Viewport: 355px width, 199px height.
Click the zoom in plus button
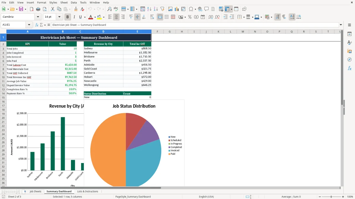[343, 197]
